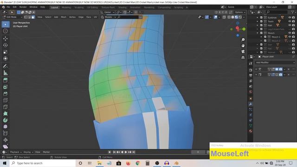This screenshot has width=297, height=167.
Task: Switch to the Sculpting workspace tab
Action: (79, 7)
